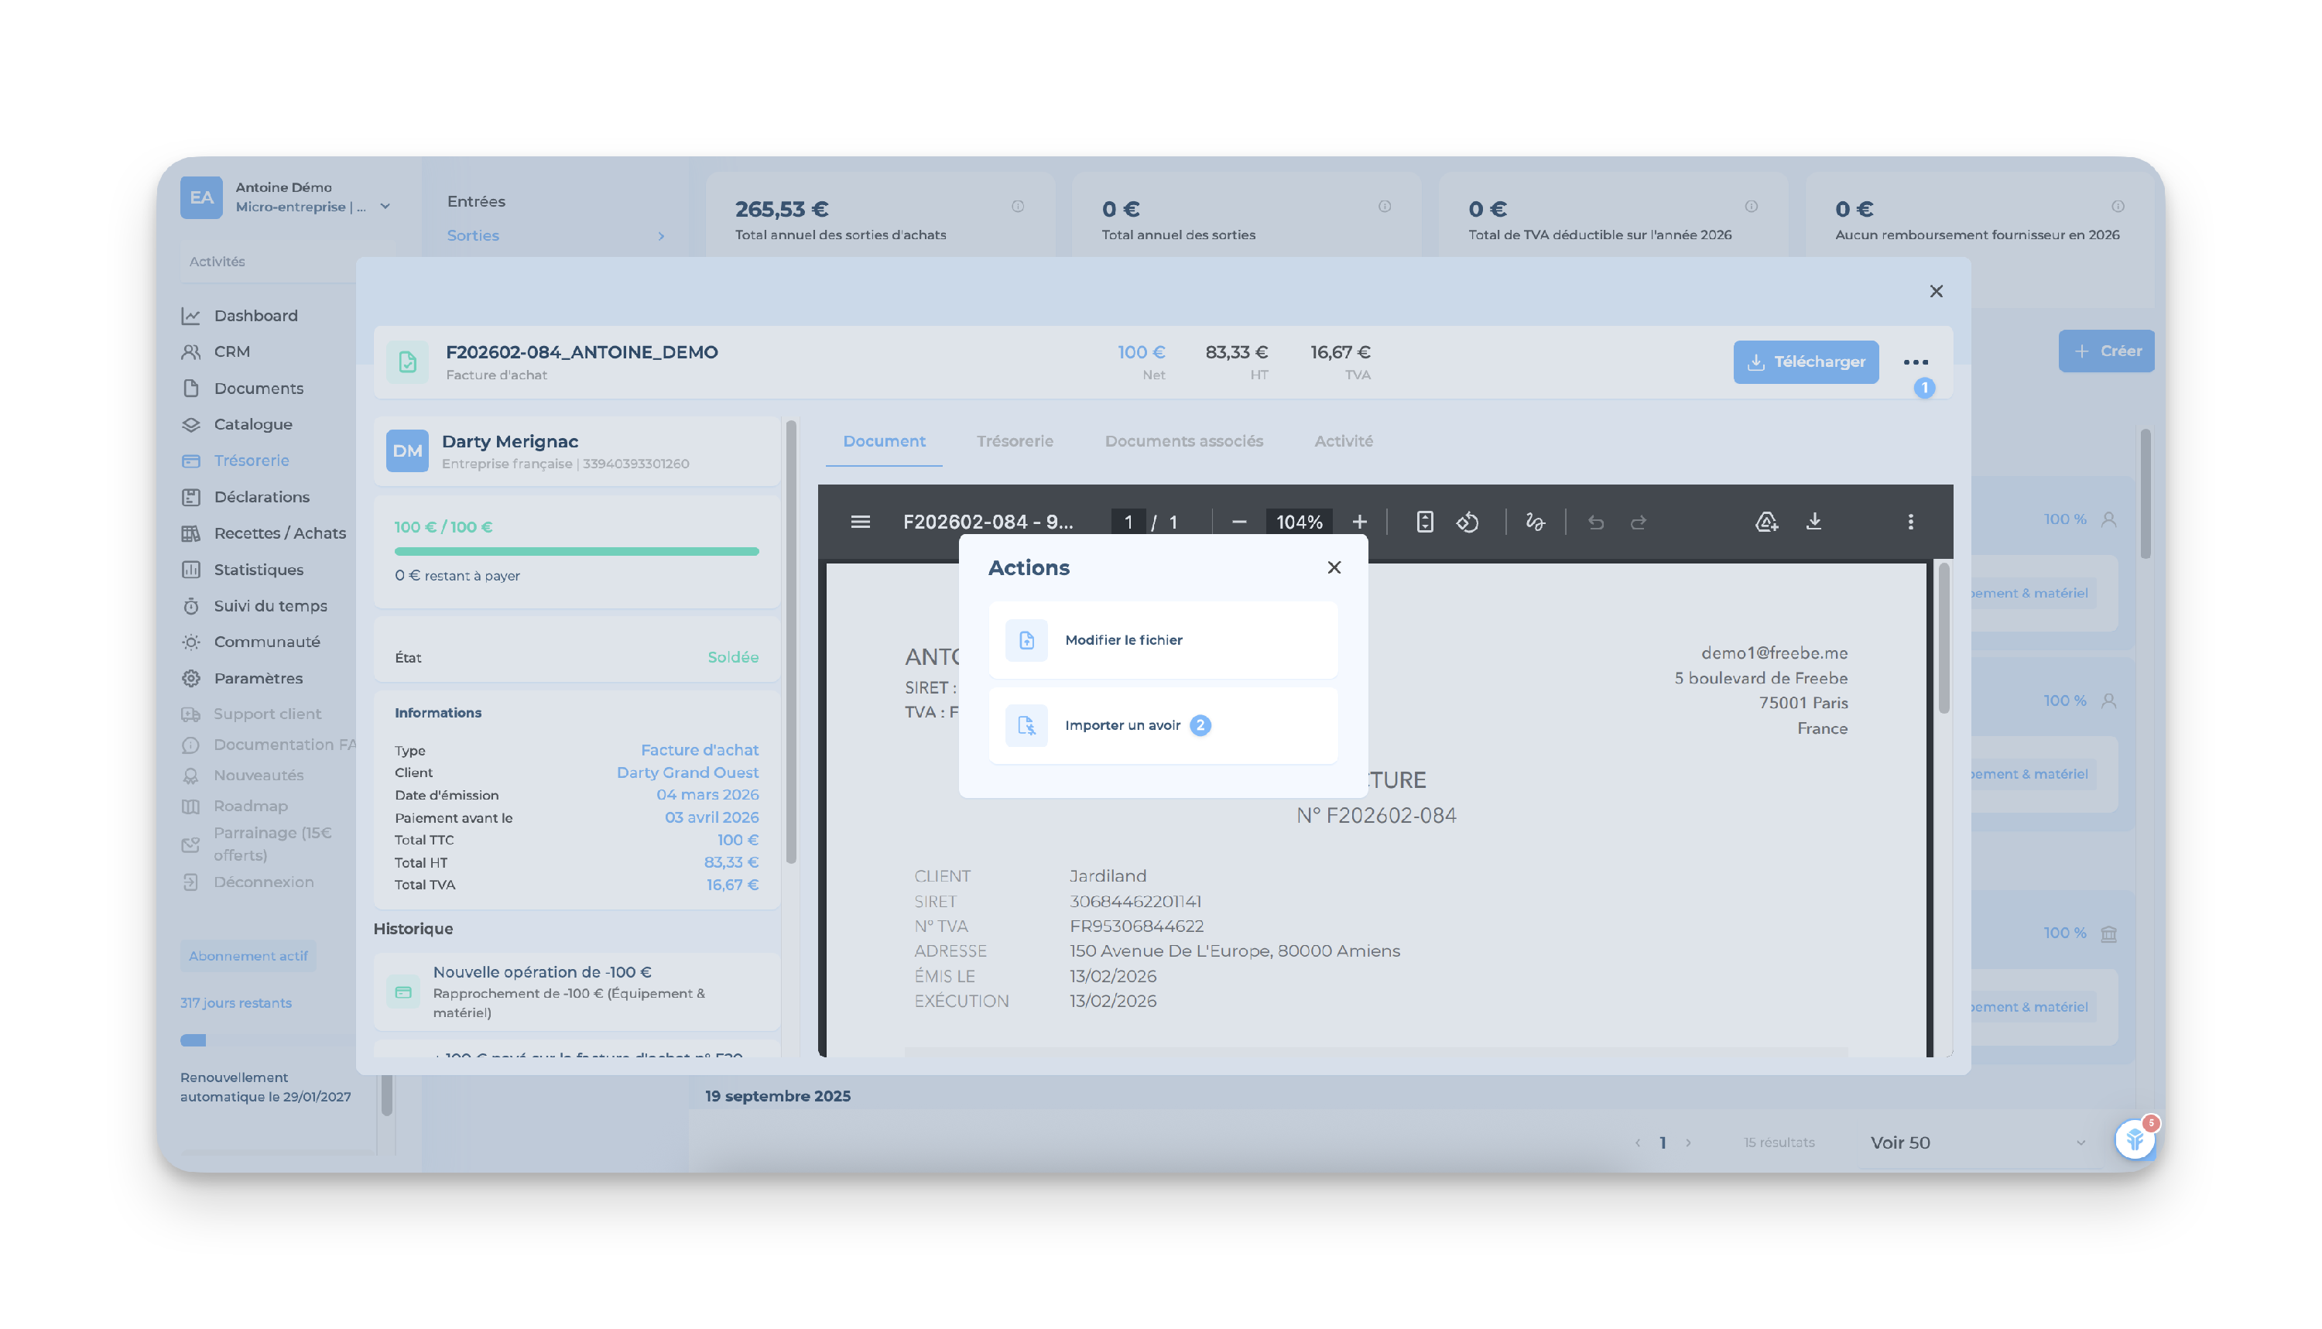Click the Télécharger button
This screenshot has height=1329, width=2322.
point(1806,362)
